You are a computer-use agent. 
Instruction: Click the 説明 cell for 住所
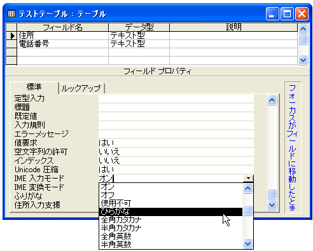tap(233, 36)
